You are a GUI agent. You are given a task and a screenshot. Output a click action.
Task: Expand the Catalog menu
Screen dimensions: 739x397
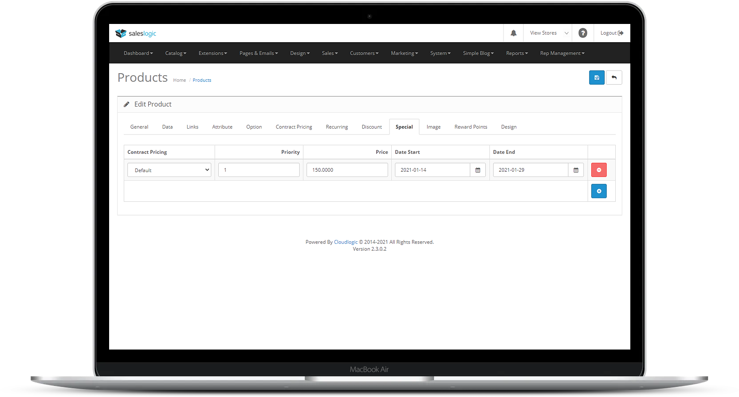(176, 53)
